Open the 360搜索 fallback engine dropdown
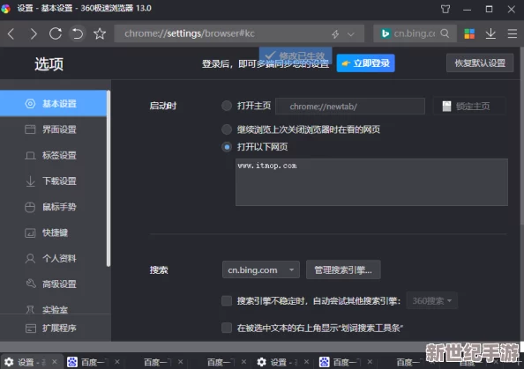The width and height of the screenshot is (524, 369). [x=431, y=301]
